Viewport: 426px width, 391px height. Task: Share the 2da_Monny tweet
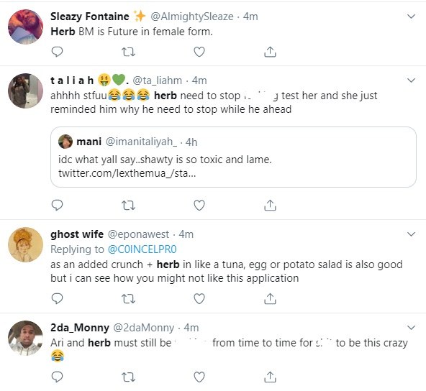coord(270,377)
